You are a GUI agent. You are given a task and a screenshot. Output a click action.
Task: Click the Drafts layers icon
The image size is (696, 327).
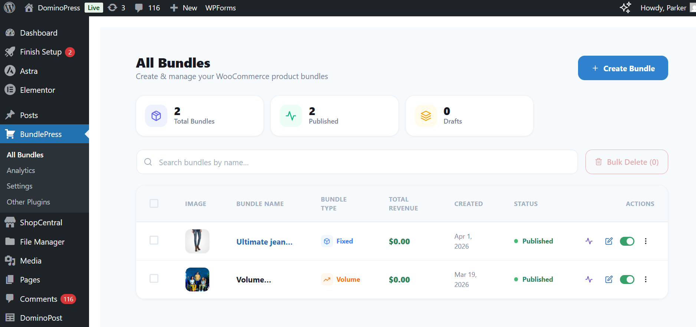[426, 116]
